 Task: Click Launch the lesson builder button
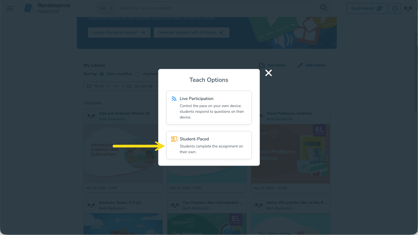pyautogui.click(x=119, y=33)
